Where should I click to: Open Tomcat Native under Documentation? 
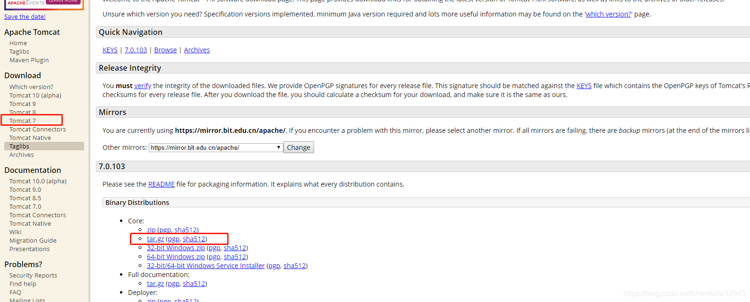pyautogui.click(x=30, y=223)
